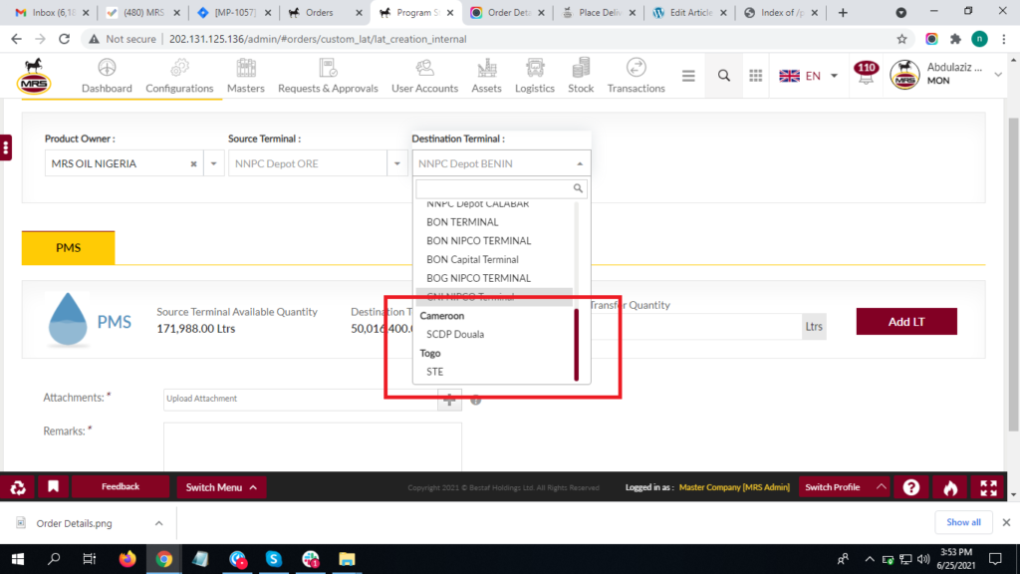This screenshot has width=1020, height=574.
Task: Open the apps grid icon
Action: click(756, 76)
